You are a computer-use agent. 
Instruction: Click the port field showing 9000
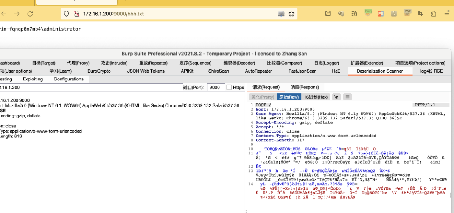tap(216, 87)
